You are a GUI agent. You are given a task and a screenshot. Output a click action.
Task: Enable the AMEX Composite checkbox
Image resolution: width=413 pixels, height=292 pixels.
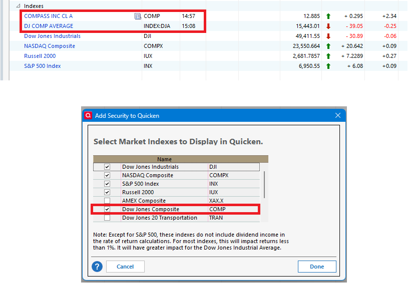[107, 201]
